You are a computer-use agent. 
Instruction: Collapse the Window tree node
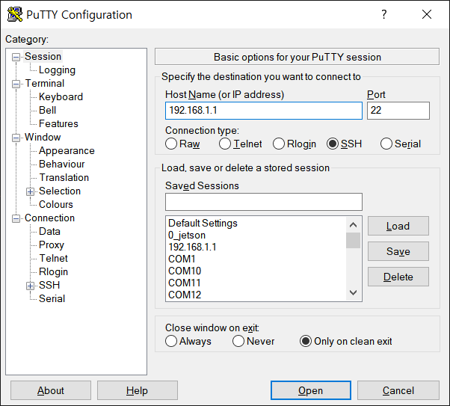pos(16,138)
